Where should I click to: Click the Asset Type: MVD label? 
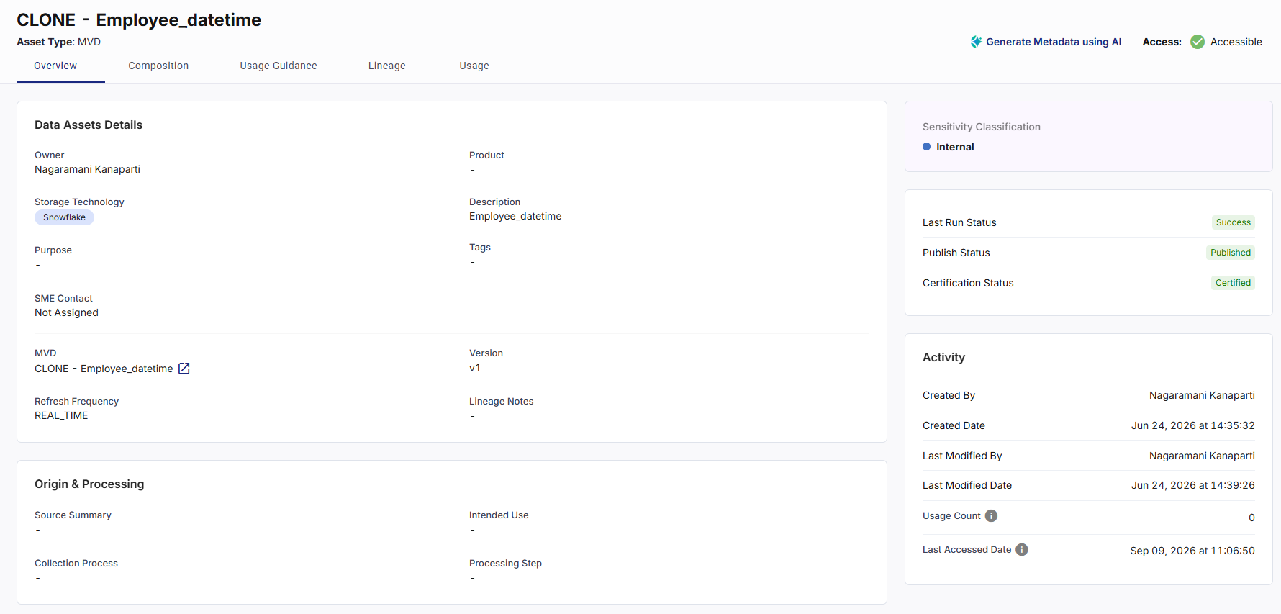coord(59,42)
